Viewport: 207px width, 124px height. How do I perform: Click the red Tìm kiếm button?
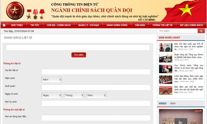click(79, 55)
